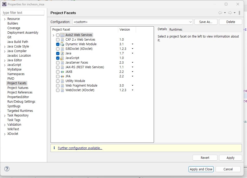Open the Configuration combo box
Image resolution: width=247 pixels, height=178 pixels.
[133, 22]
